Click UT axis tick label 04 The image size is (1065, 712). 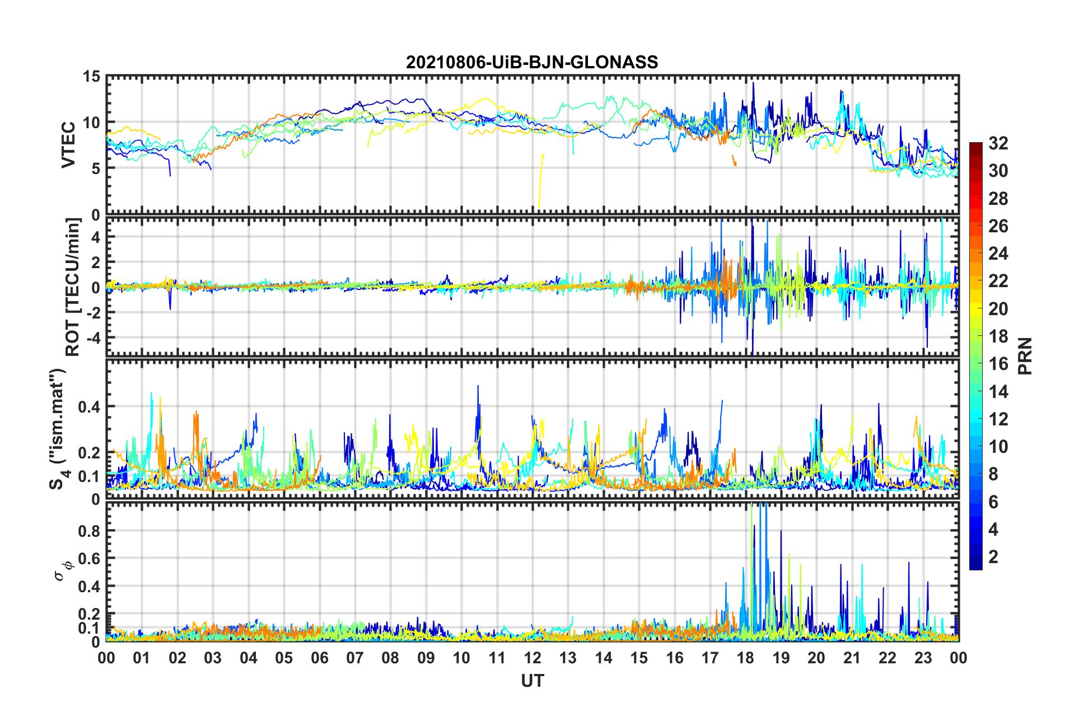pos(249,658)
